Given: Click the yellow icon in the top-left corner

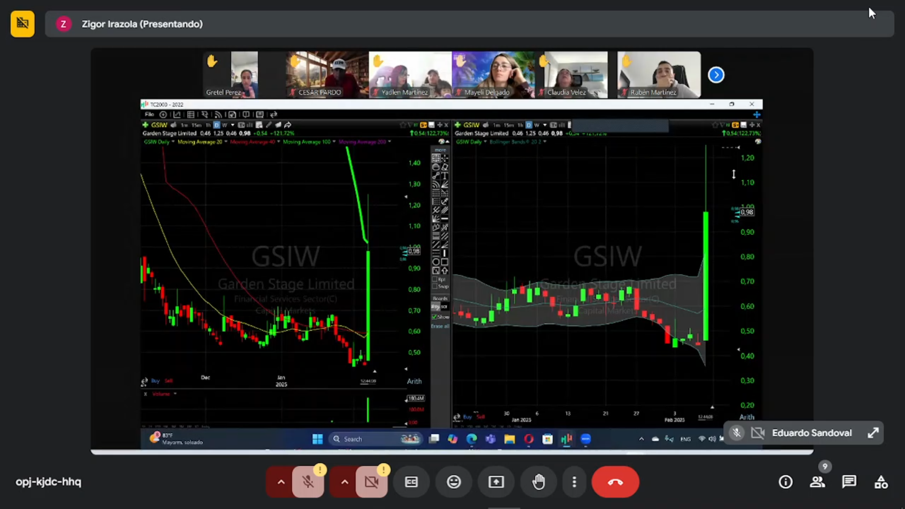Looking at the screenshot, I should click(22, 24).
